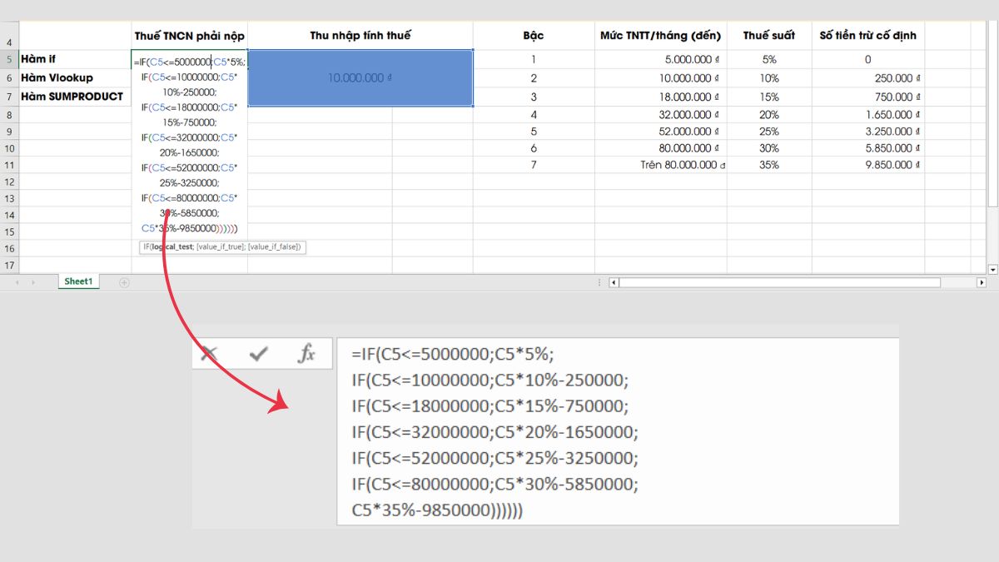Click the New Sheet plus icon
This screenshot has width=999, height=562.
pos(122,281)
